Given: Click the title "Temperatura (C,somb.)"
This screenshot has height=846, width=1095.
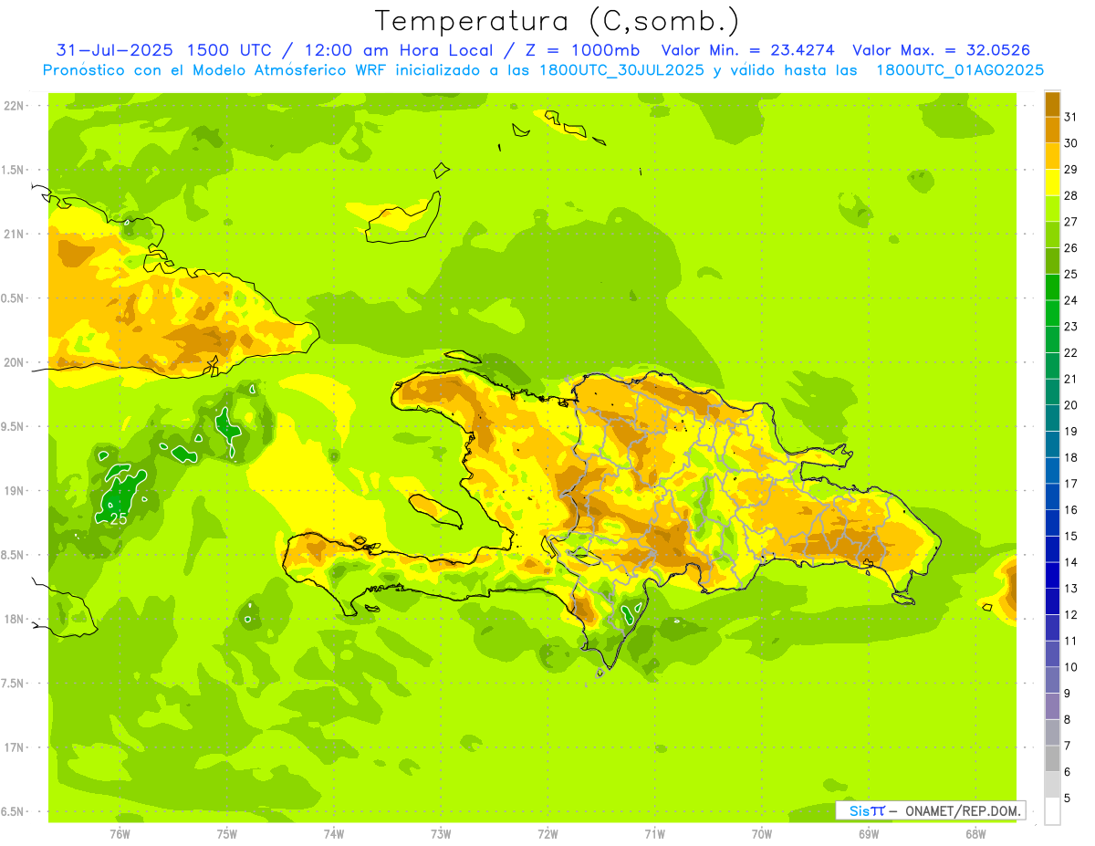Looking at the screenshot, I should coord(557,22).
